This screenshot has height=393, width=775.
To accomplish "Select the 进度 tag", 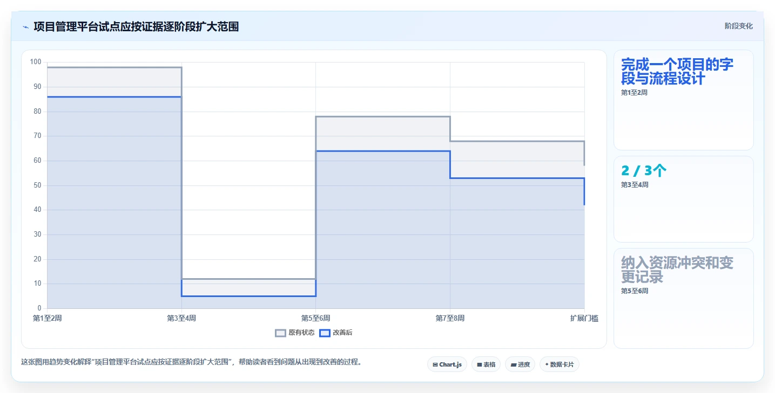I will coord(520,364).
